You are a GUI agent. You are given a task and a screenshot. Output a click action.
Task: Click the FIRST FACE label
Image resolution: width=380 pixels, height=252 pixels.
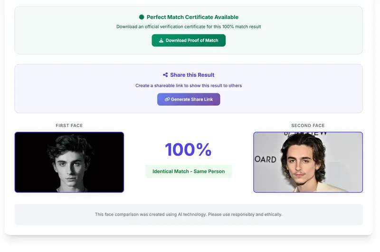(x=69, y=126)
